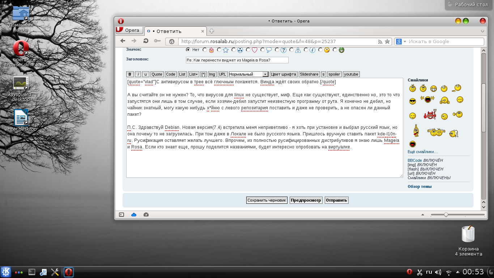This screenshot has width=494, height=278.
Task: Click the 'Отправить' submit button
Action: click(x=336, y=200)
